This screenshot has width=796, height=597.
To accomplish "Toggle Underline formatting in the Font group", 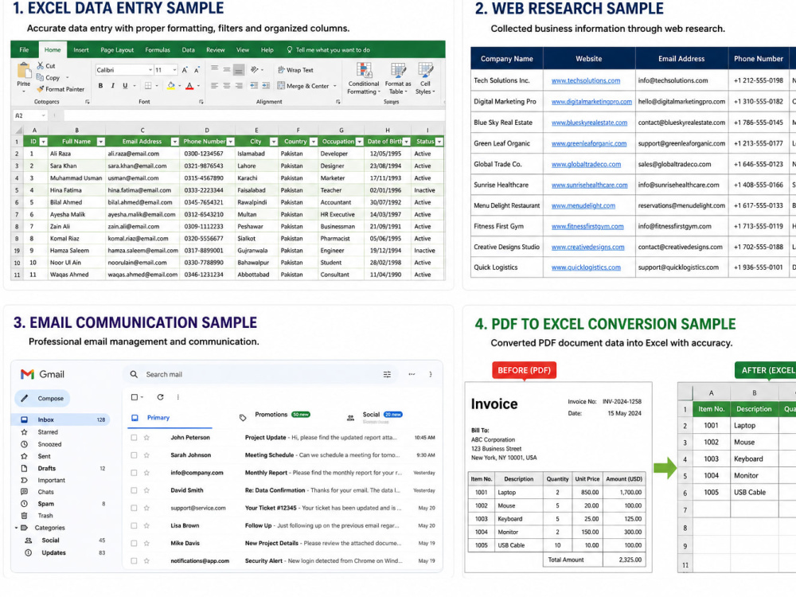I will point(125,86).
